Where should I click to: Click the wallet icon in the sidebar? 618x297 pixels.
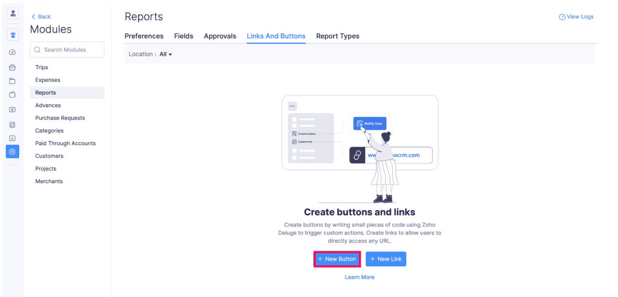[13, 94]
